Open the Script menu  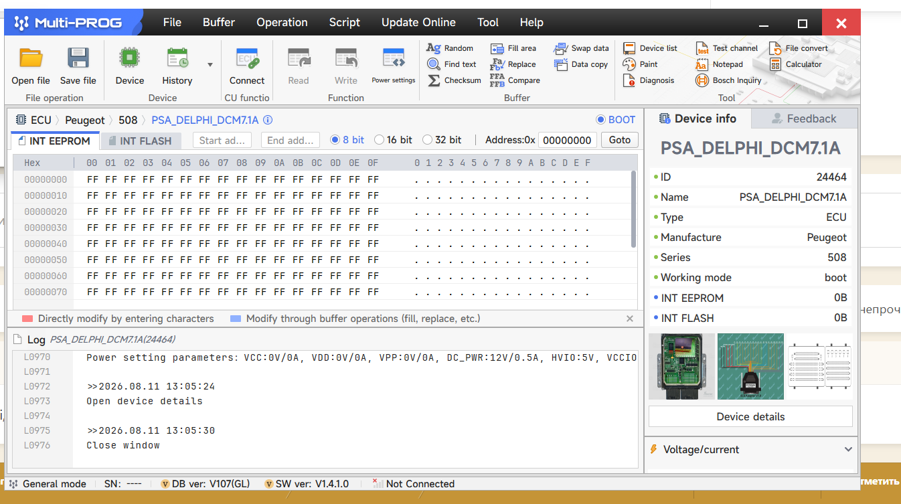[345, 22]
